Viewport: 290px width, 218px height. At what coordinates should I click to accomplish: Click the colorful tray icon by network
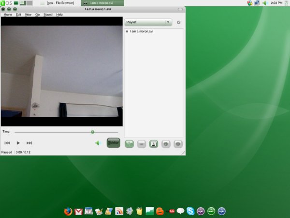tap(250, 3)
